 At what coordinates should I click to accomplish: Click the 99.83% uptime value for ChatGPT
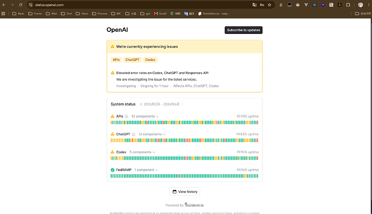(247, 134)
